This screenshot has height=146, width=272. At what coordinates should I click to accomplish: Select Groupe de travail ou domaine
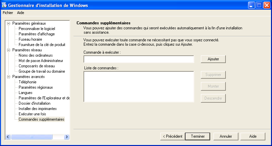tap(42, 71)
